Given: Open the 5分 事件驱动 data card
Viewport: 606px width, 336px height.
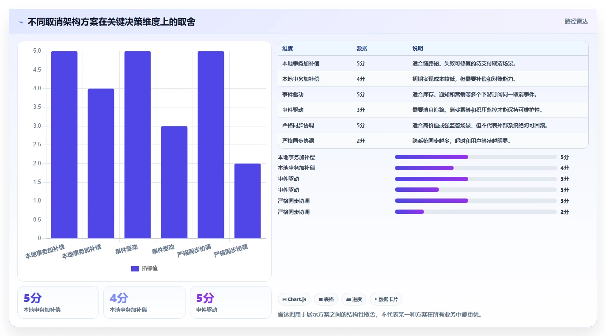Looking at the screenshot, I should (231, 302).
